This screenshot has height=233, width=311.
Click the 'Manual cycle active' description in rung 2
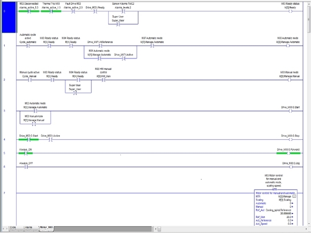pyautogui.click(x=30, y=72)
